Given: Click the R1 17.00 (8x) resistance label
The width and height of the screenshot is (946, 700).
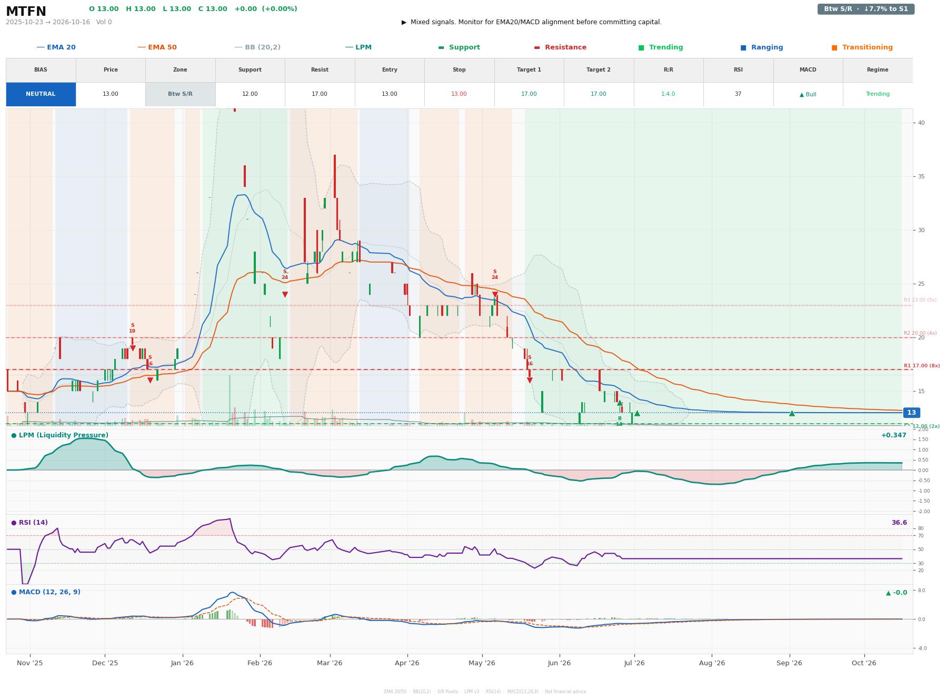Looking at the screenshot, I should click(x=922, y=366).
